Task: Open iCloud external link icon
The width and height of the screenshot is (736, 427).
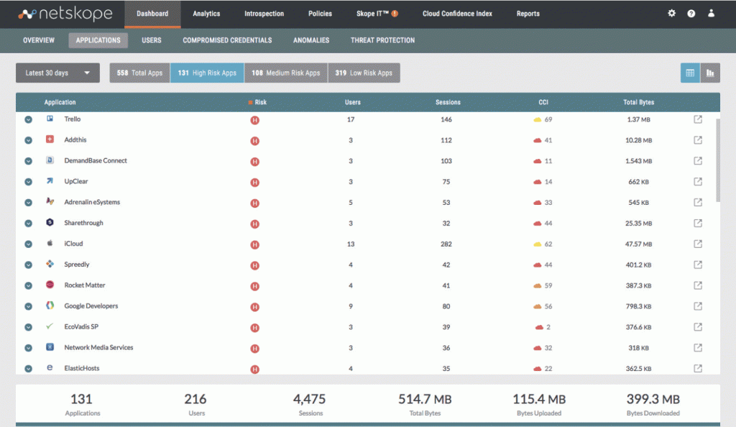Action: 698,244
